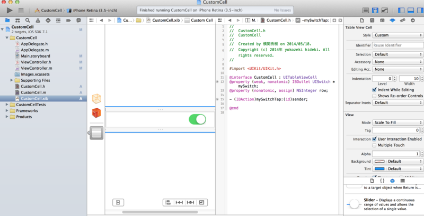The height and width of the screenshot is (216, 424).
Task: Expand the CustomCellTests folder
Action: [7, 105]
